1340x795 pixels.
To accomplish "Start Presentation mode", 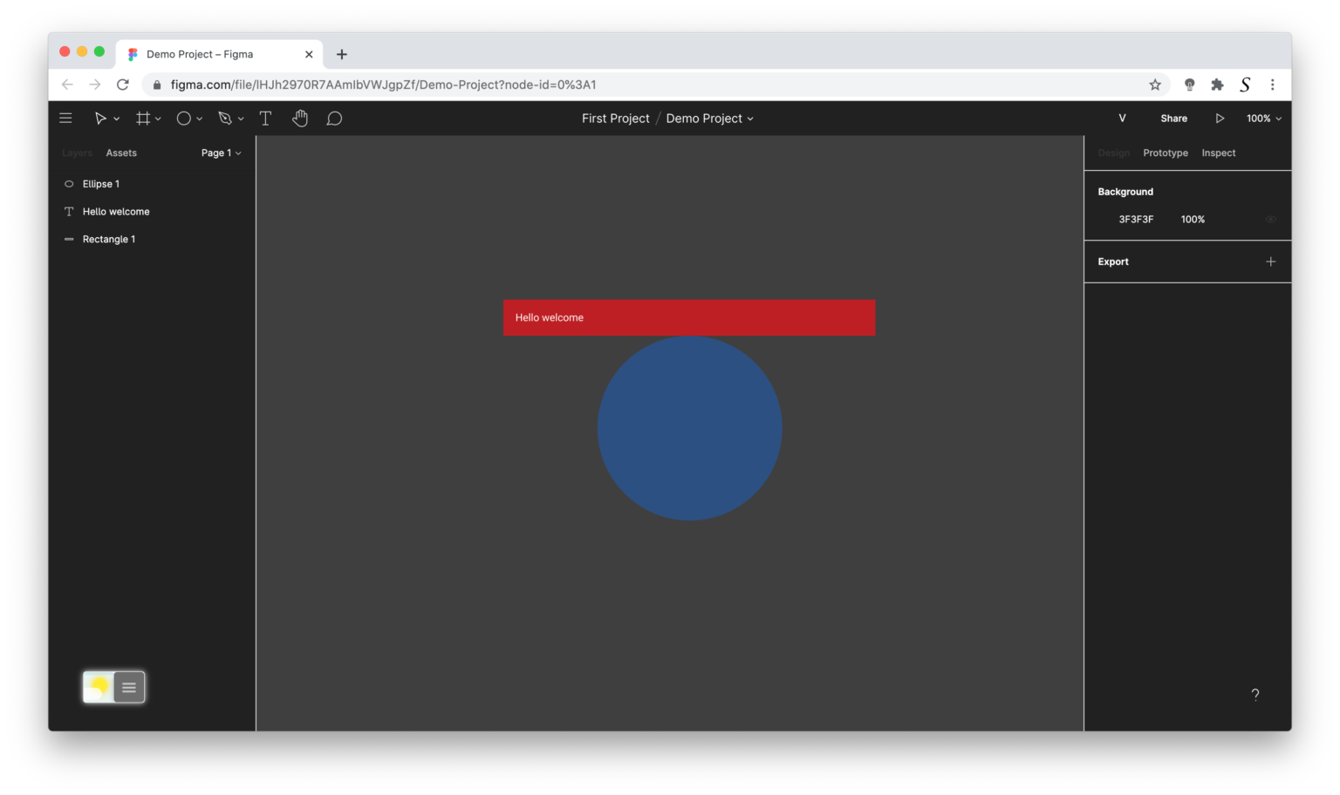I will 1220,118.
